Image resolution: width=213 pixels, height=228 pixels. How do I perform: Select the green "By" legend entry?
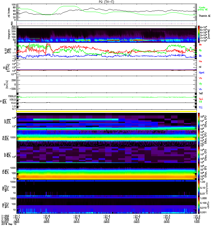200,50
